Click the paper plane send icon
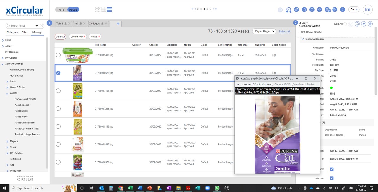The height and width of the screenshot is (192, 378). coord(296,9)
